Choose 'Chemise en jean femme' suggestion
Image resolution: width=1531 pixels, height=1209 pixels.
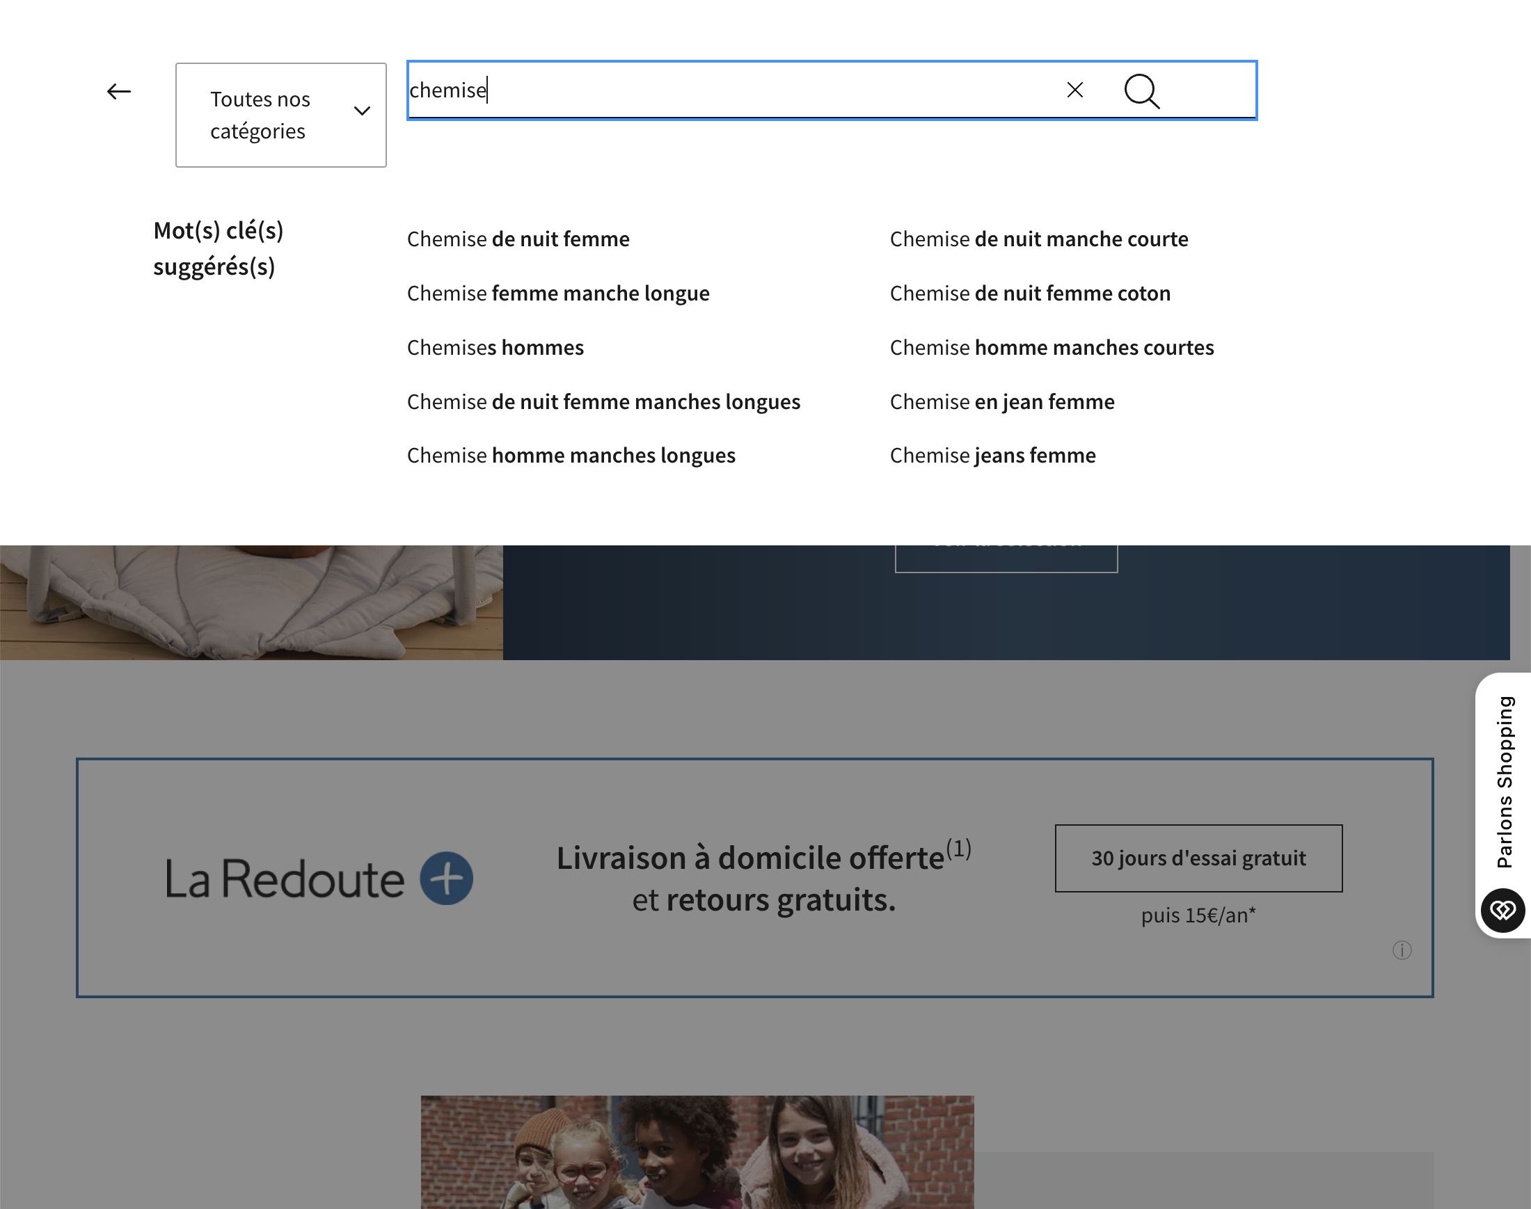(x=1001, y=401)
